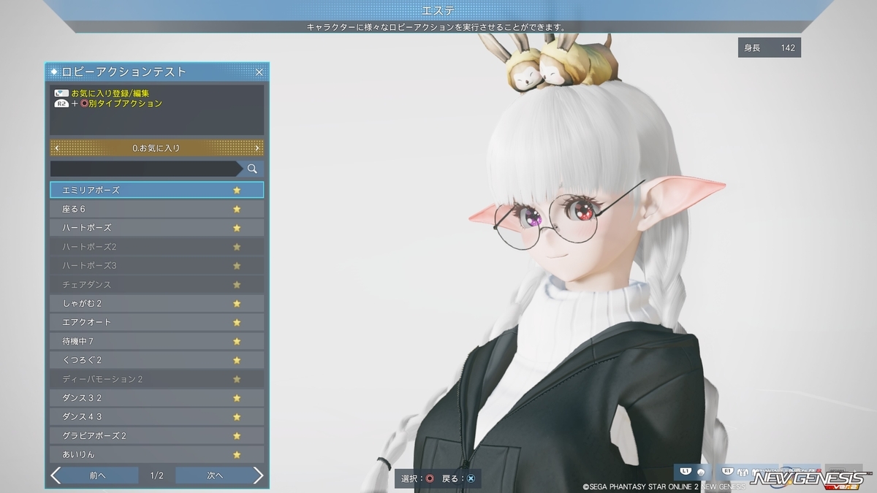
Task: Toggle favorite star for ハートポーズ
Action: (x=237, y=228)
